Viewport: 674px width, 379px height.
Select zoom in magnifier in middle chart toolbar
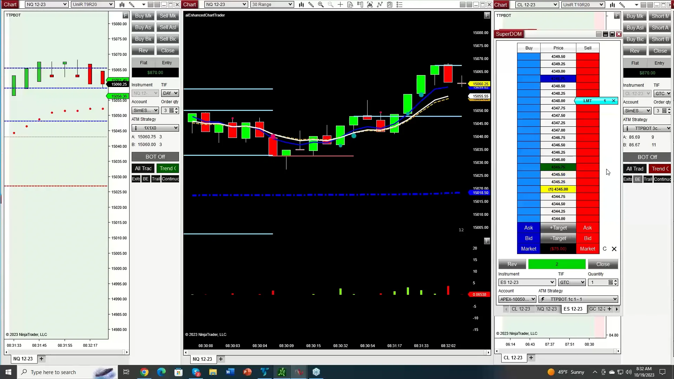(321, 5)
